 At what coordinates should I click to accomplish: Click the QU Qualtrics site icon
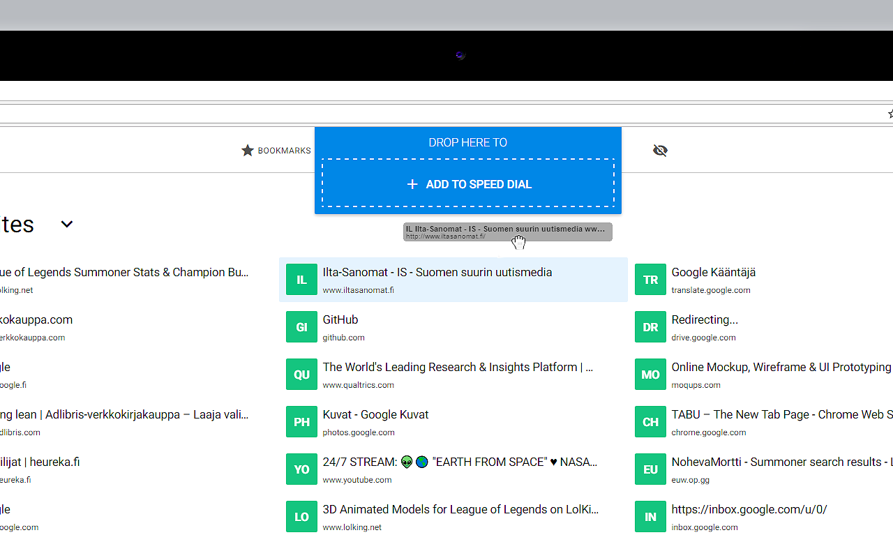[301, 375]
